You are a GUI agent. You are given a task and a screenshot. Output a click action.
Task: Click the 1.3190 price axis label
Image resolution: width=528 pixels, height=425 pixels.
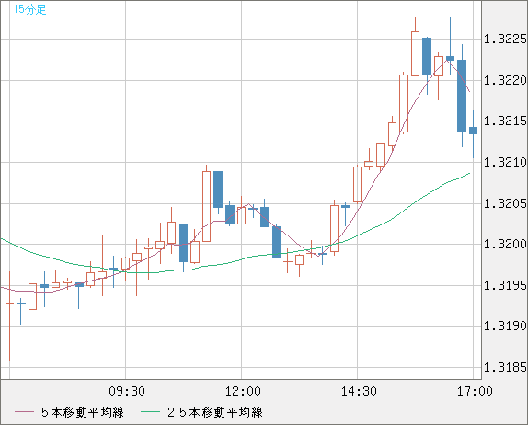click(505, 326)
